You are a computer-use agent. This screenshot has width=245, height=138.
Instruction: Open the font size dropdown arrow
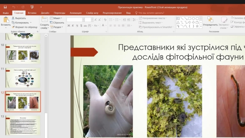(92, 20)
